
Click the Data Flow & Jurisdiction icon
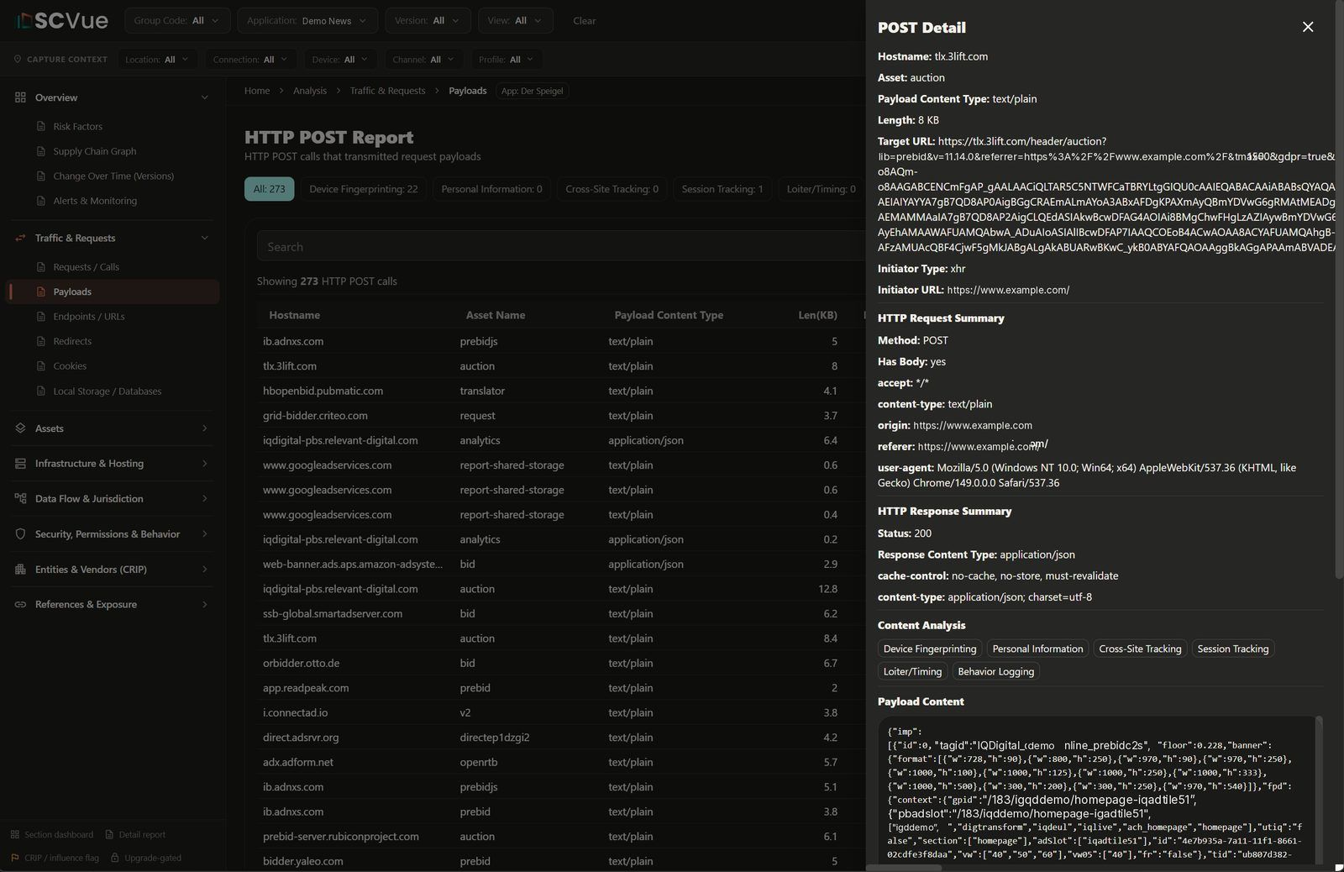point(20,498)
